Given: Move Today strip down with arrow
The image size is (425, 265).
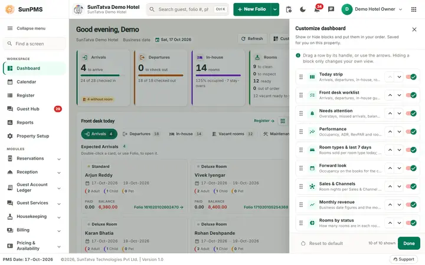Looking at the screenshot, I should (x=399, y=77).
